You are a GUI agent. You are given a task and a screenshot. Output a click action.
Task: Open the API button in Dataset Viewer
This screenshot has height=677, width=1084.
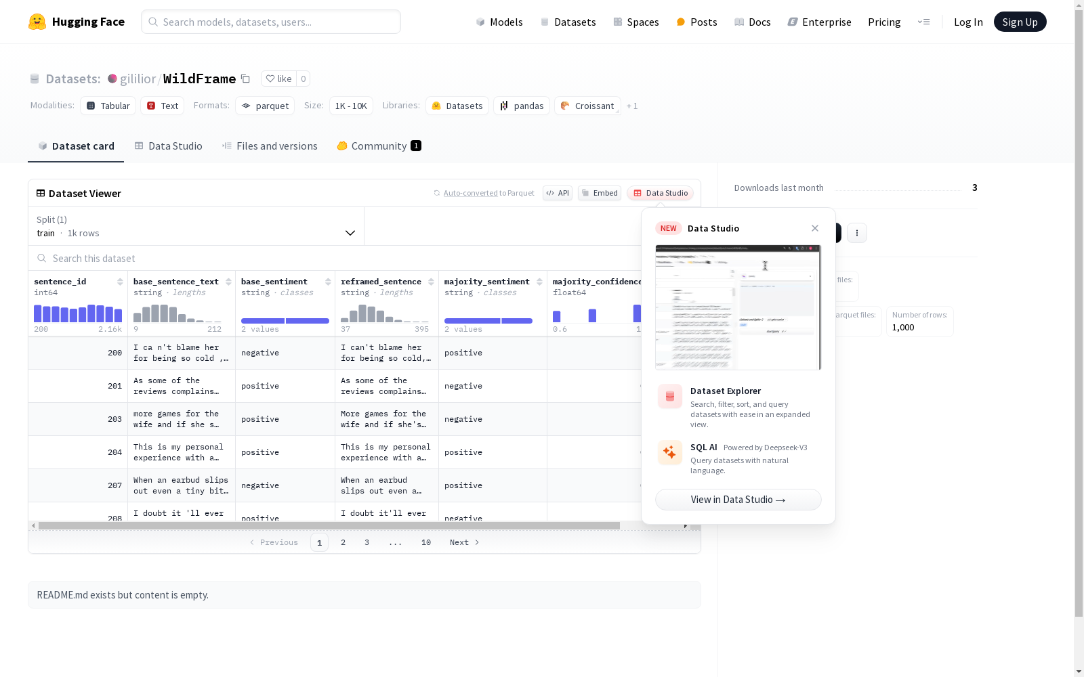click(558, 193)
